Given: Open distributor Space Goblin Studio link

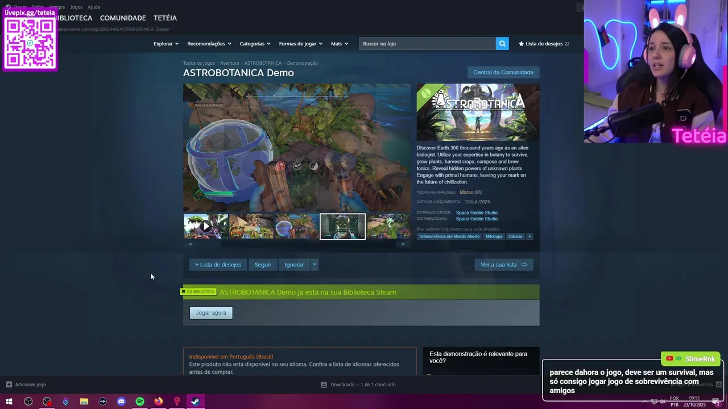Looking at the screenshot, I should [x=477, y=219].
